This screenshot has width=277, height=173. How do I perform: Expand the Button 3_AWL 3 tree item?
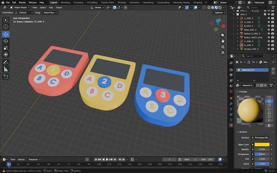pos(238,34)
